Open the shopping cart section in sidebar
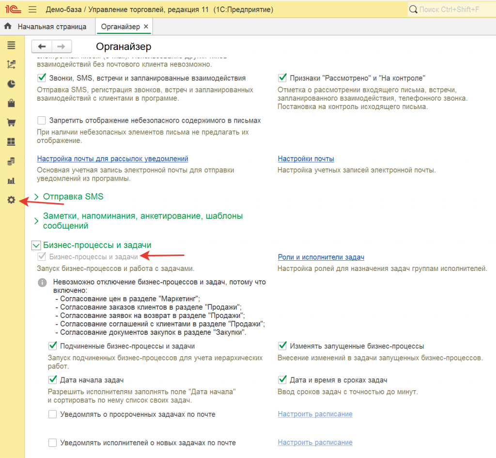This screenshot has width=496, height=458. pos(12,123)
